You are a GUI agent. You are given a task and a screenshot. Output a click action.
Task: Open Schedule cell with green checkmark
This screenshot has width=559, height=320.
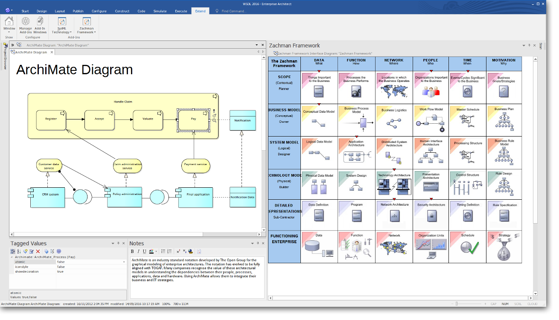[x=468, y=247]
